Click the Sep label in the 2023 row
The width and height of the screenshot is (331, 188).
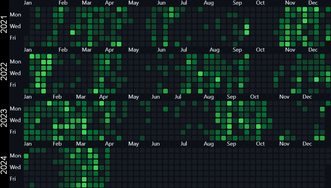[x=231, y=96]
